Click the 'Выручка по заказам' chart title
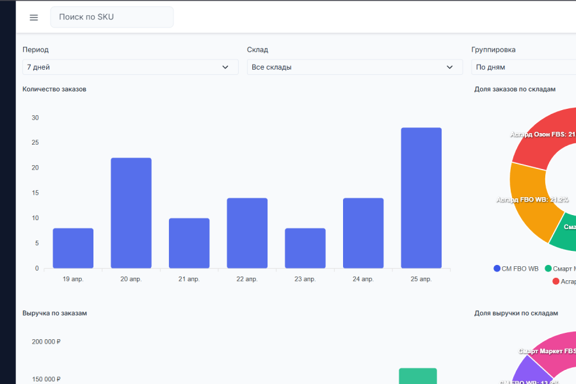 [x=55, y=313]
